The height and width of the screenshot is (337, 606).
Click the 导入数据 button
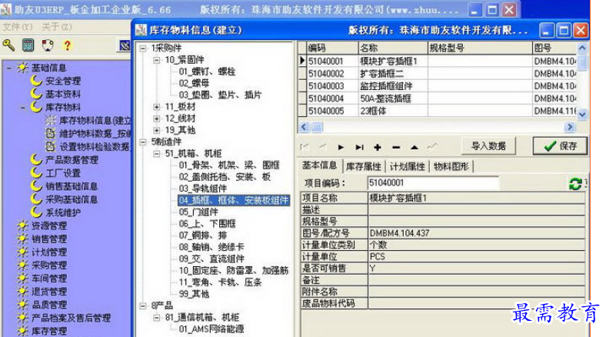click(x=488, y=146)
